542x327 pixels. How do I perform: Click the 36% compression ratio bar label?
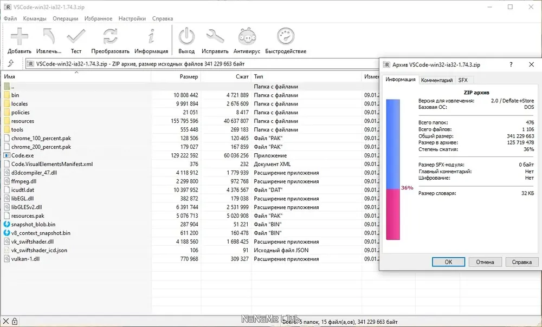(407, 188)
